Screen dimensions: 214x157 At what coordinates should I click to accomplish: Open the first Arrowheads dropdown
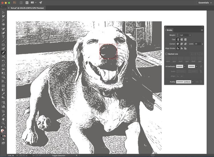185,66
